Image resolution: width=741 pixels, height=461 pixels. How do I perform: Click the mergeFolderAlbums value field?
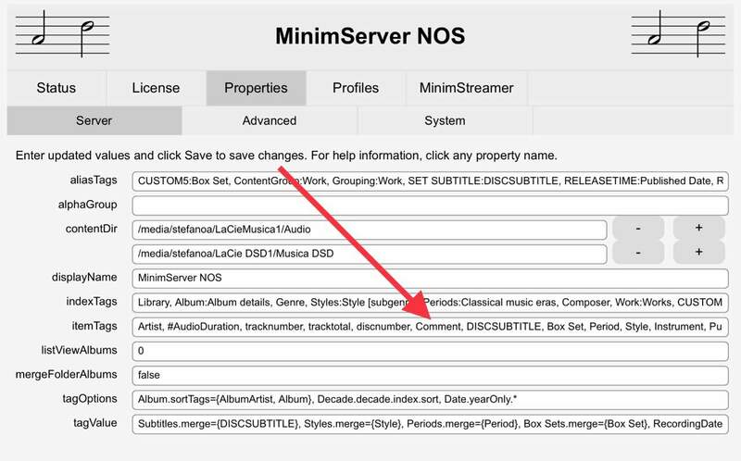coord(431,375)
